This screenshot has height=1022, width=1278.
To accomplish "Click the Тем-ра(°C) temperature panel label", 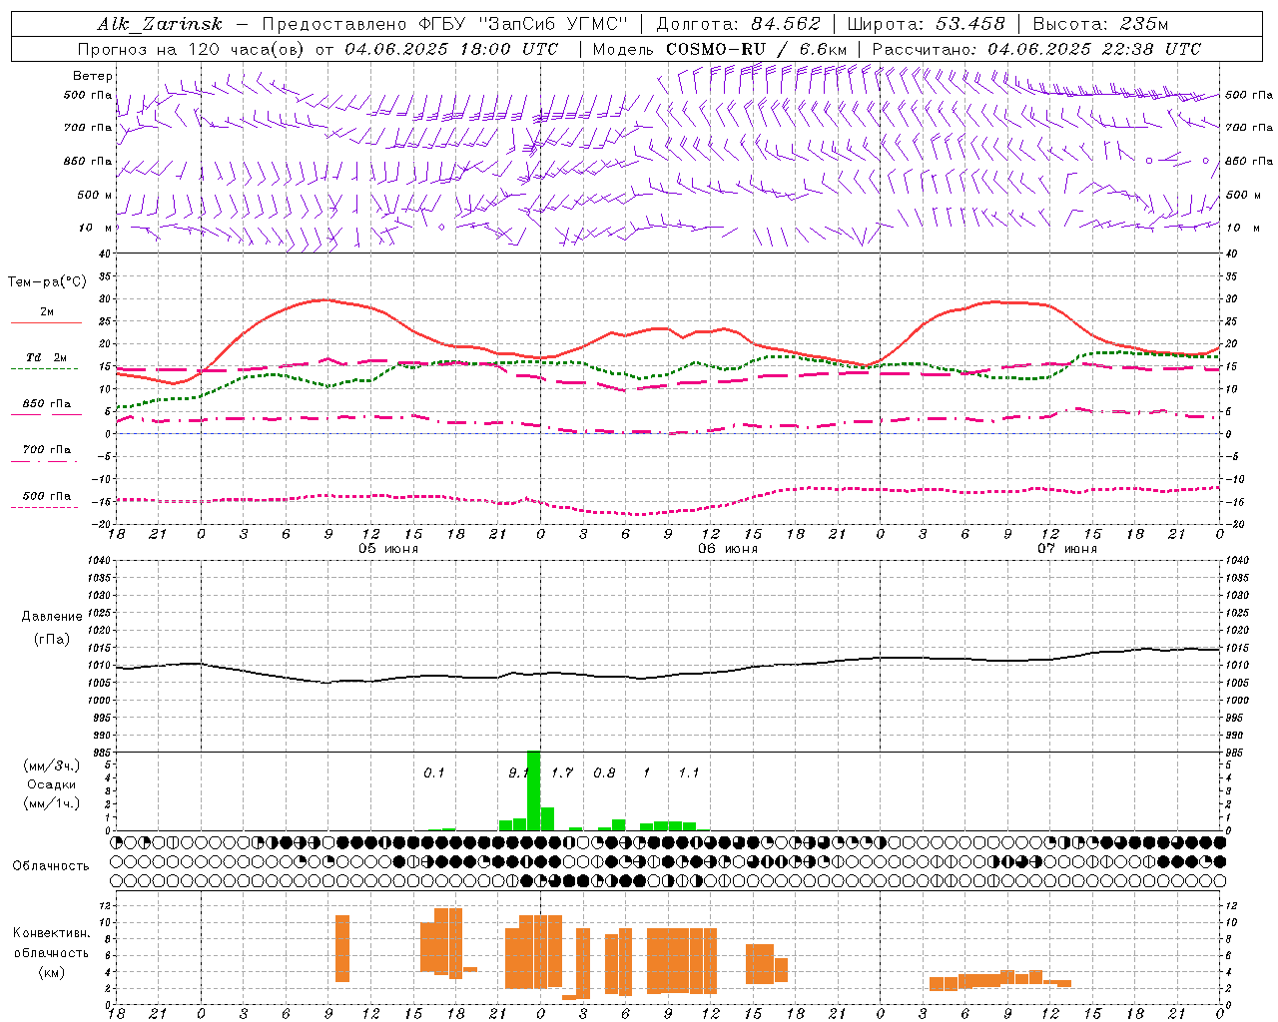I will (47, 282).
